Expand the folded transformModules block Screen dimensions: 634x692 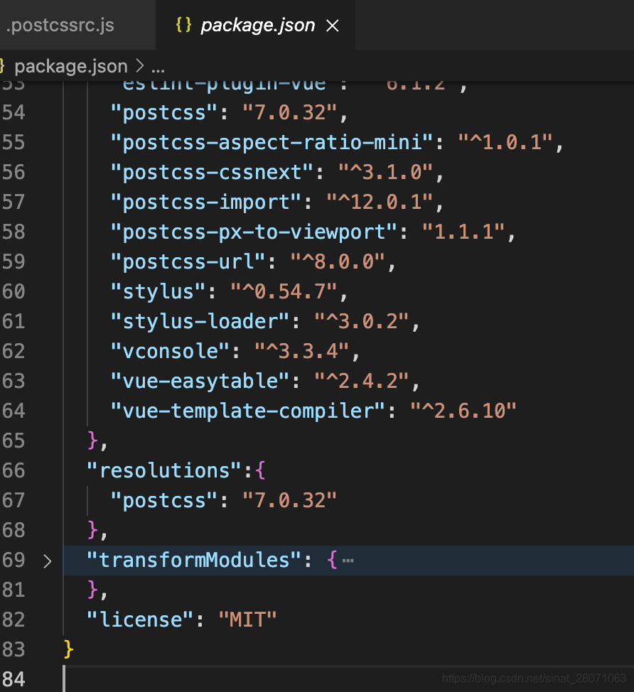point(47,561)
